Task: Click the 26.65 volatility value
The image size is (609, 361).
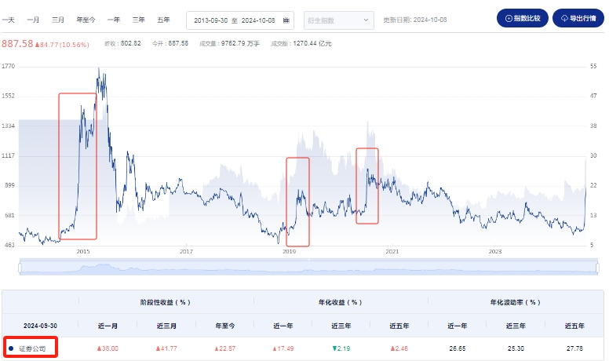Action: 457,348
